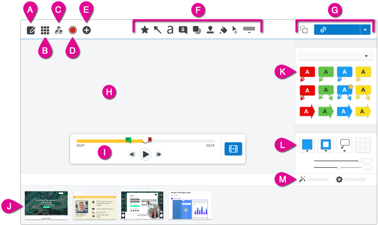Choose the yellow double-tail callout style
This screenshot has height=225, width=378.
coord(363,93)
